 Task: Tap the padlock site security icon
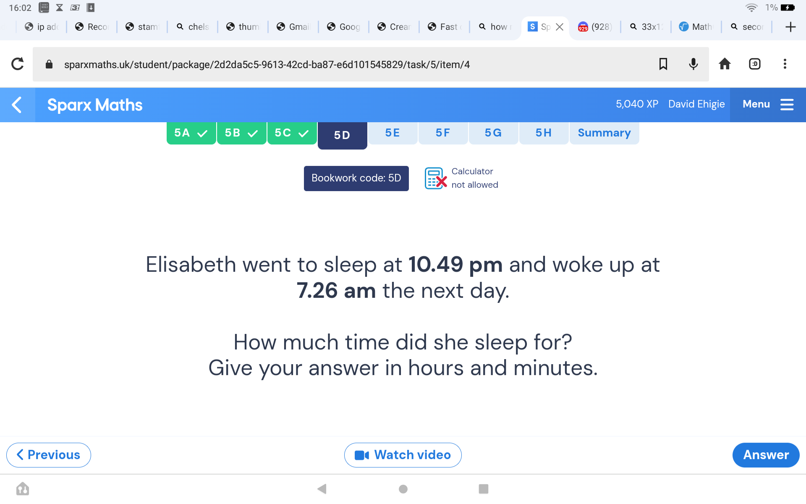coord(49,64)
